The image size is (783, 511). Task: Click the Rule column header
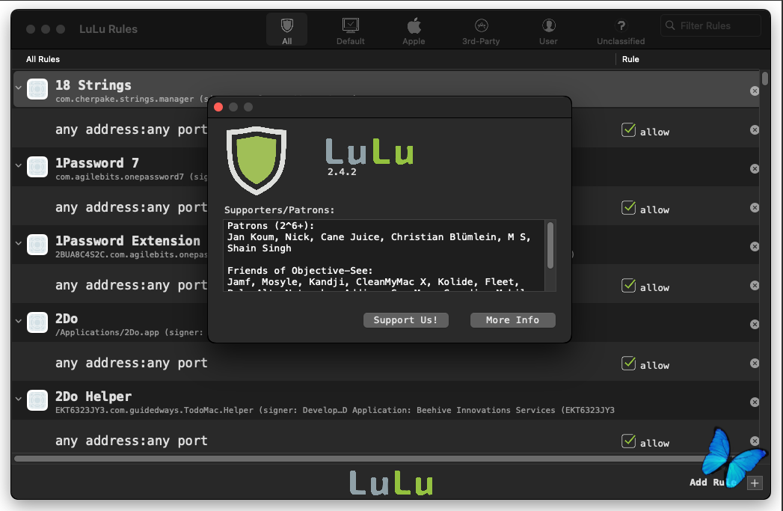[x=630, y=59]
